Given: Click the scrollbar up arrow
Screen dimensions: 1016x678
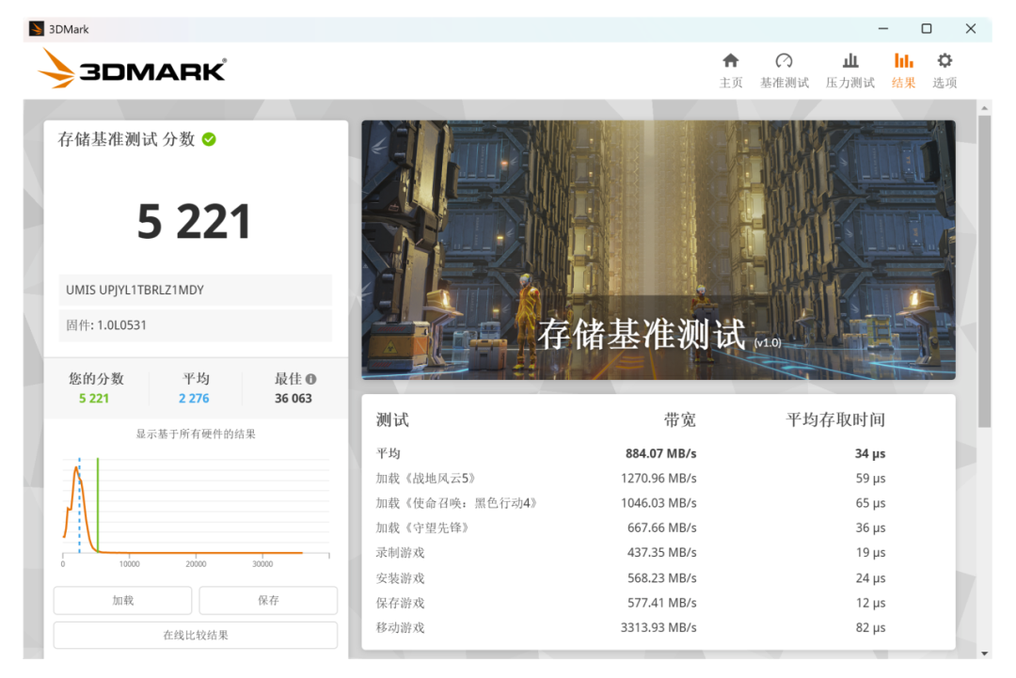Looking at the screenshot, I should (x=985, y=108).
